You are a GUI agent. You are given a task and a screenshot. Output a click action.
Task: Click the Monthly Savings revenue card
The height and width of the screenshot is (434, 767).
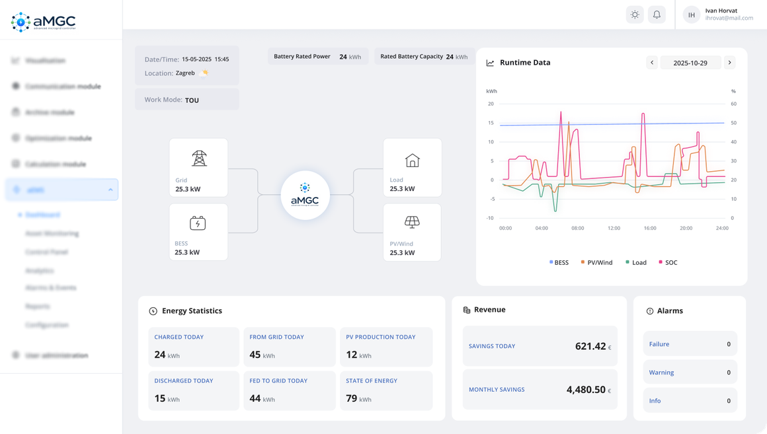[x=540, y=390]
